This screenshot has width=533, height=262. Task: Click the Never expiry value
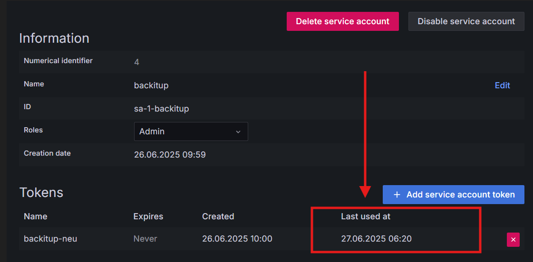[145, 239]
